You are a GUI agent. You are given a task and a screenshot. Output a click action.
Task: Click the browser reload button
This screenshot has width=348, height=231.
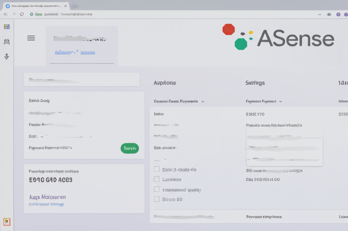[x=22, y=14]
